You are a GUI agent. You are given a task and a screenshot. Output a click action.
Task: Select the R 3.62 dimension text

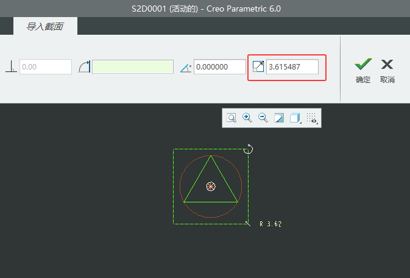pos(270,224)
